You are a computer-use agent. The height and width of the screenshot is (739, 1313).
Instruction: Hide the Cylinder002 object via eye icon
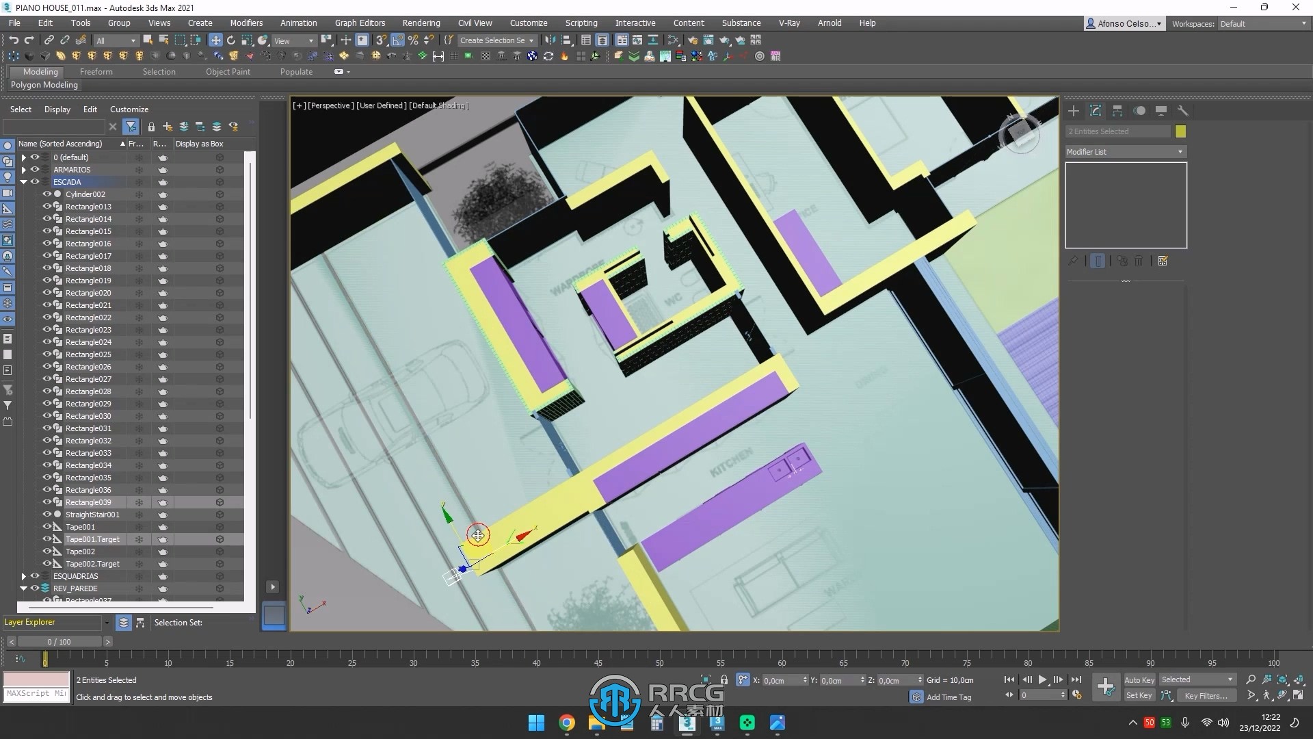(x=47, y=194)
